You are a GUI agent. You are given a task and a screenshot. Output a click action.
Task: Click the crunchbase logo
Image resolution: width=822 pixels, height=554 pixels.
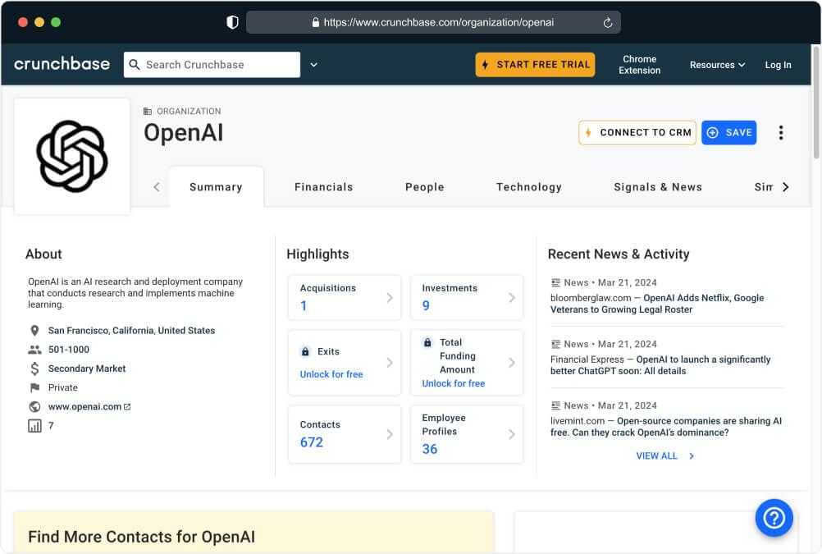[x=62, y=64]
